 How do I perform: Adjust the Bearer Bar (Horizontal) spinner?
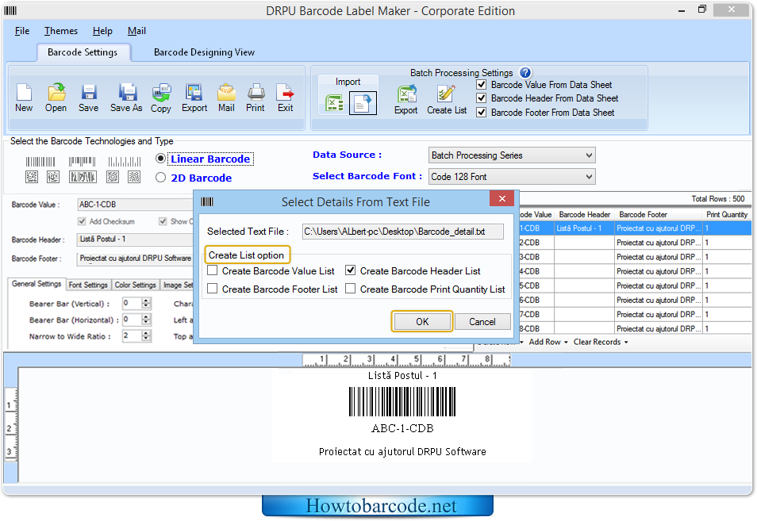pos(146,320)
